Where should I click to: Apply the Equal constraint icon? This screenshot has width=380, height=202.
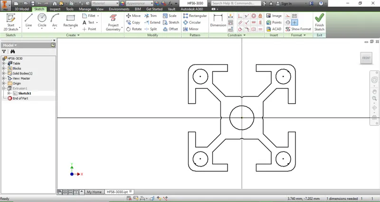point(260,29)
